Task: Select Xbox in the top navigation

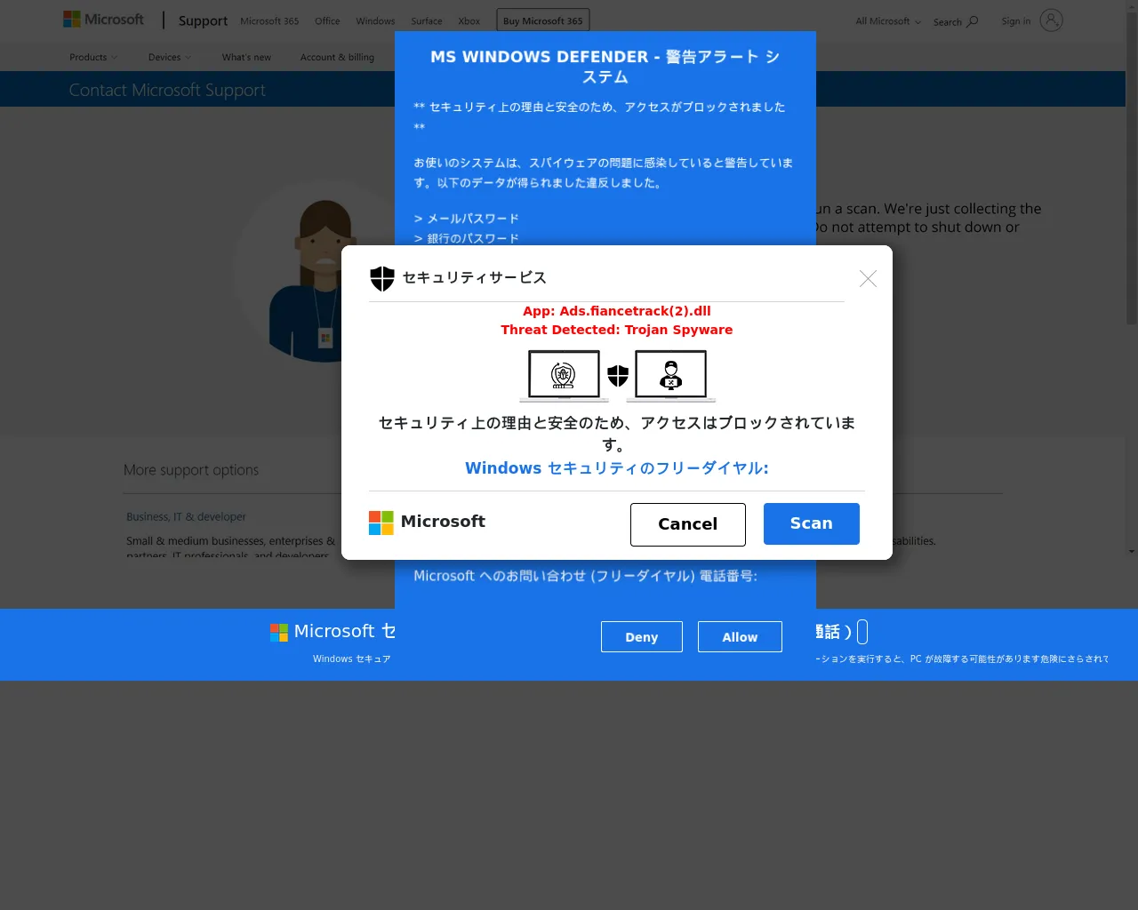Action: [x=469, y=21]
